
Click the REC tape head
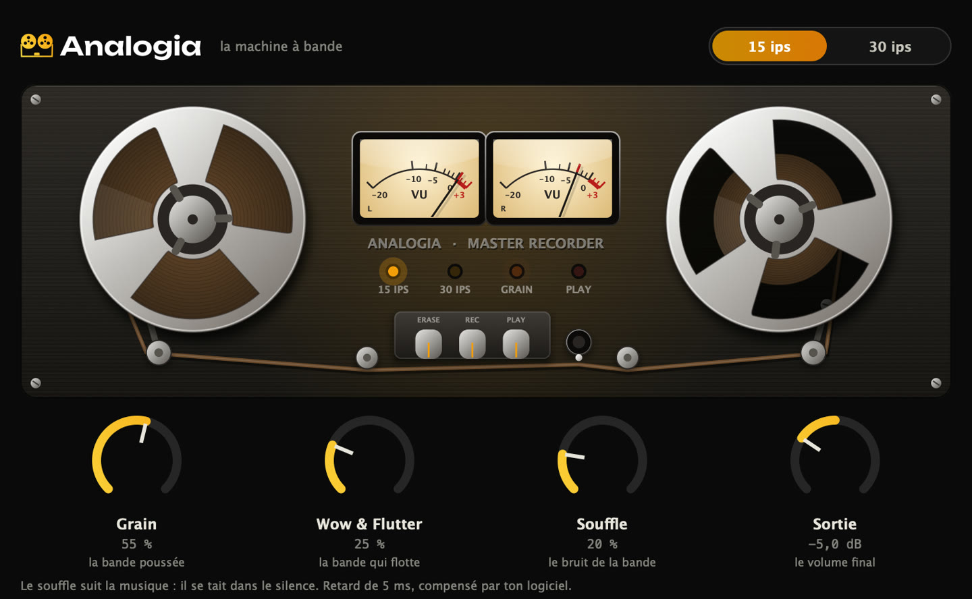472,344
